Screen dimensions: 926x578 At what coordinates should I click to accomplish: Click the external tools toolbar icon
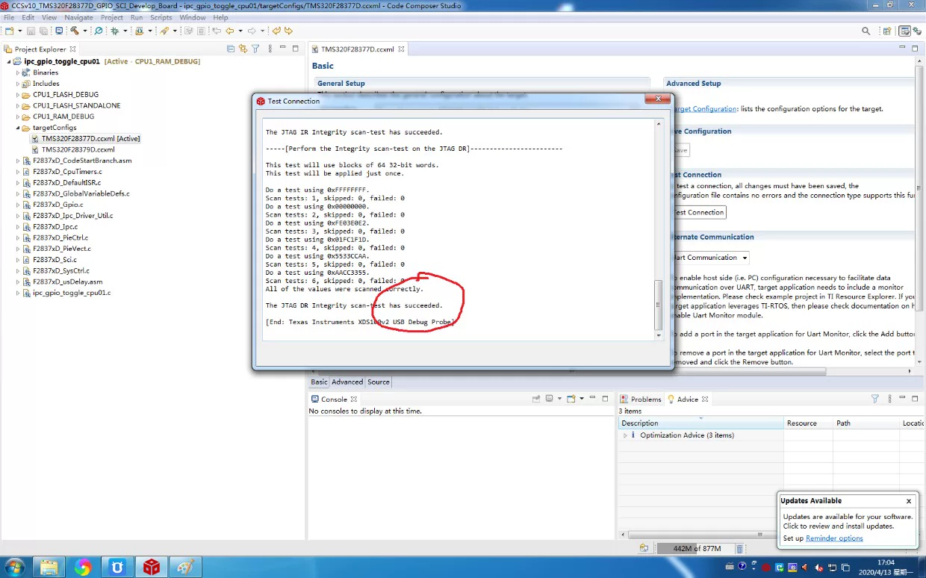coord(164,31)
